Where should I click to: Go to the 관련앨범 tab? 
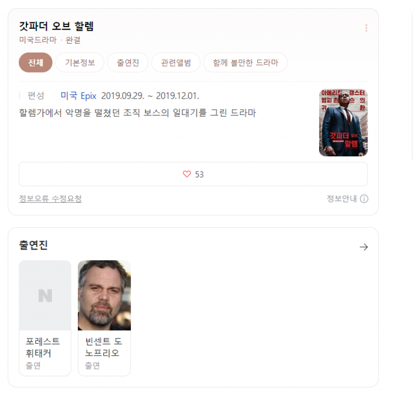click(176, 63)
